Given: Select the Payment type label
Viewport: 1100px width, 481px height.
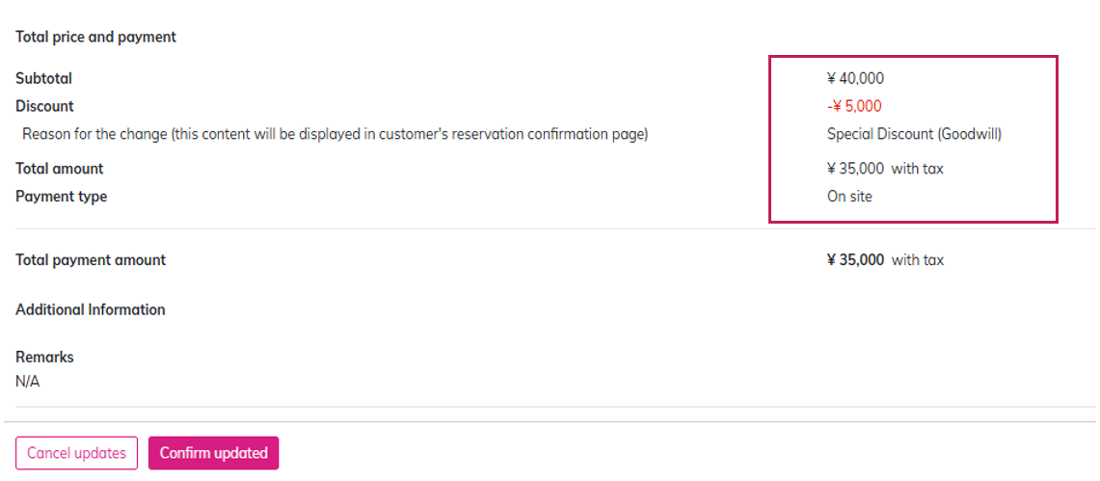Looking at the screenshot, I should tap(62, 197).
